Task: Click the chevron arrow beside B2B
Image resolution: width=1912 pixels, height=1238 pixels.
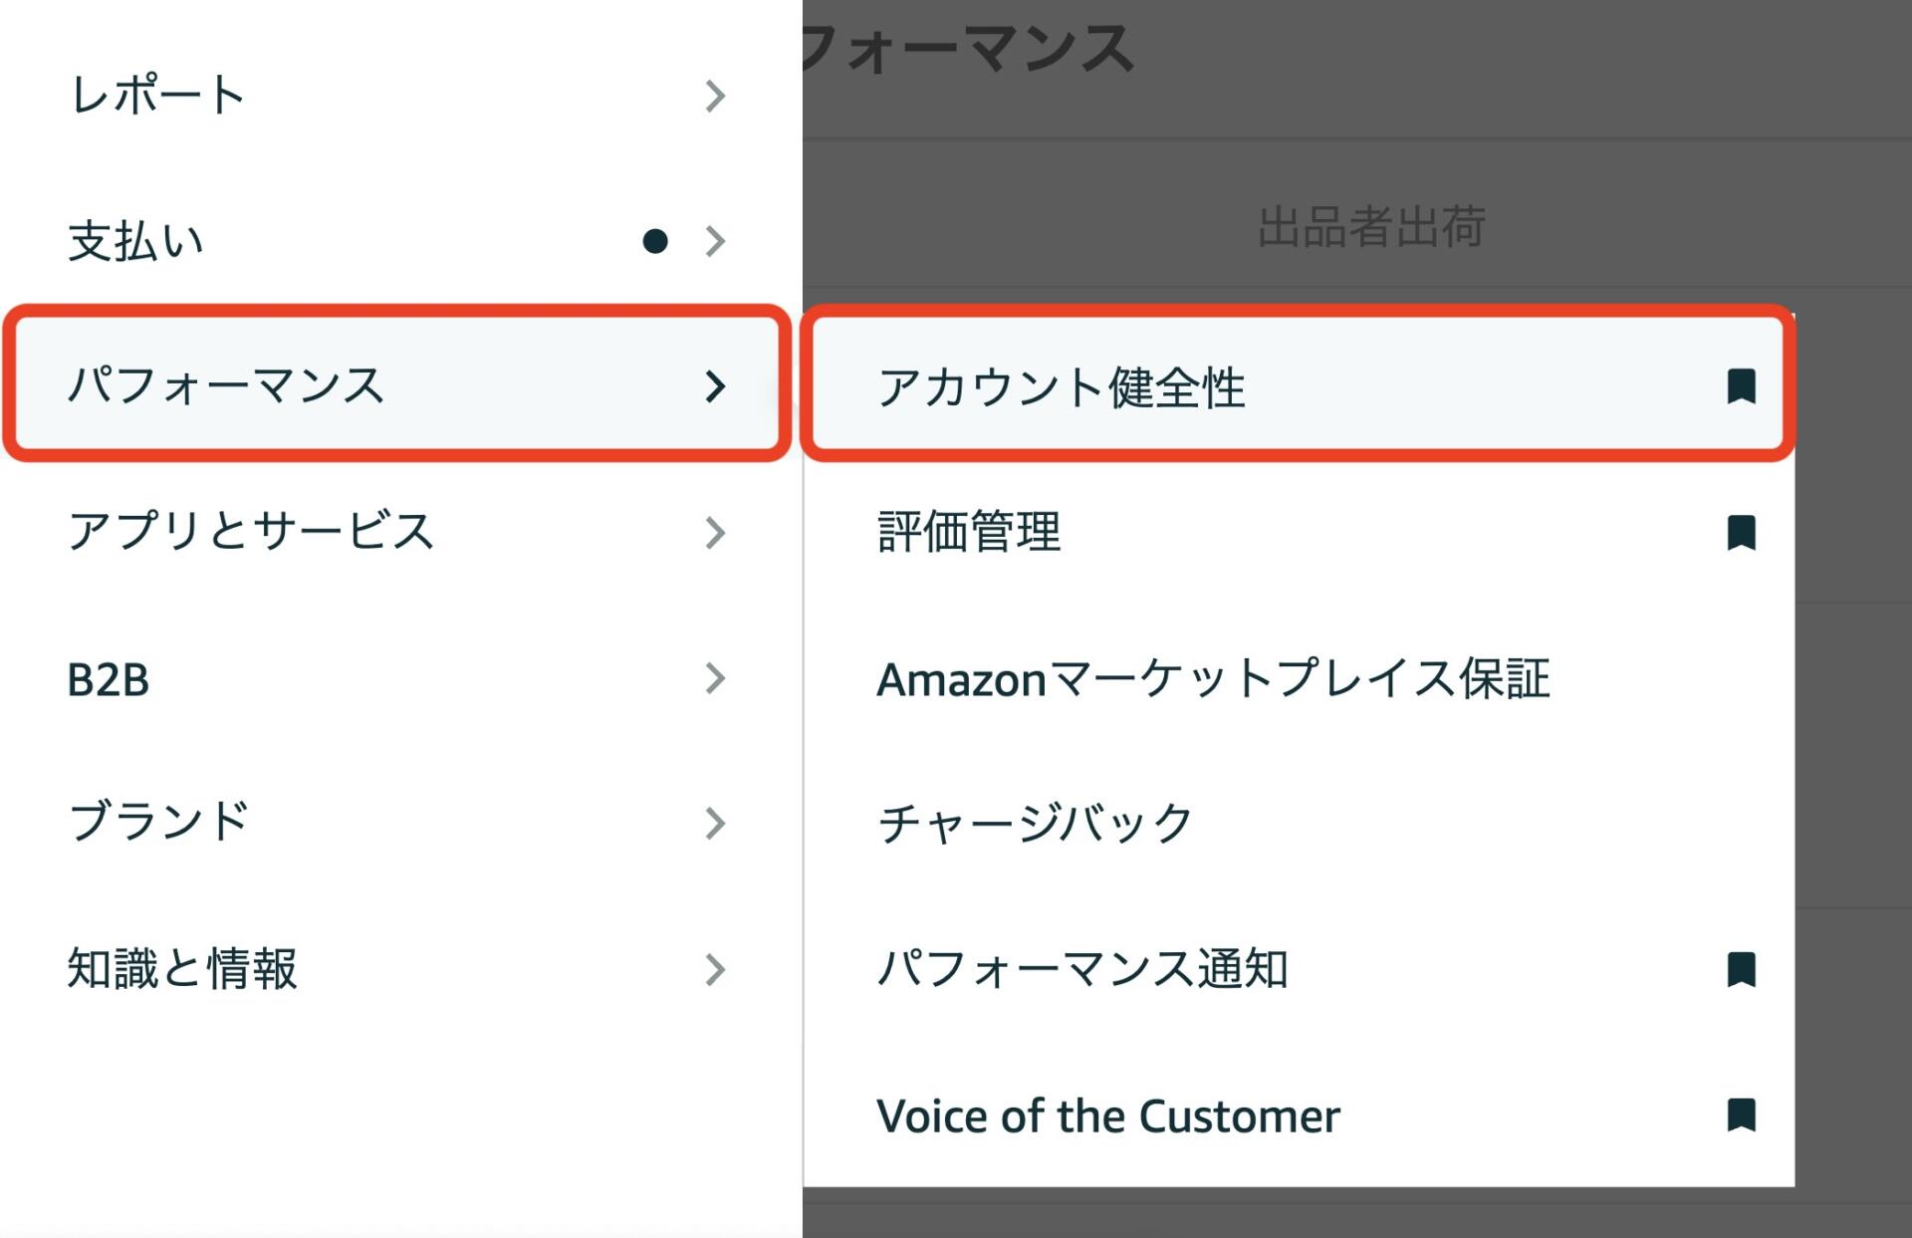Action: (714, 679)
